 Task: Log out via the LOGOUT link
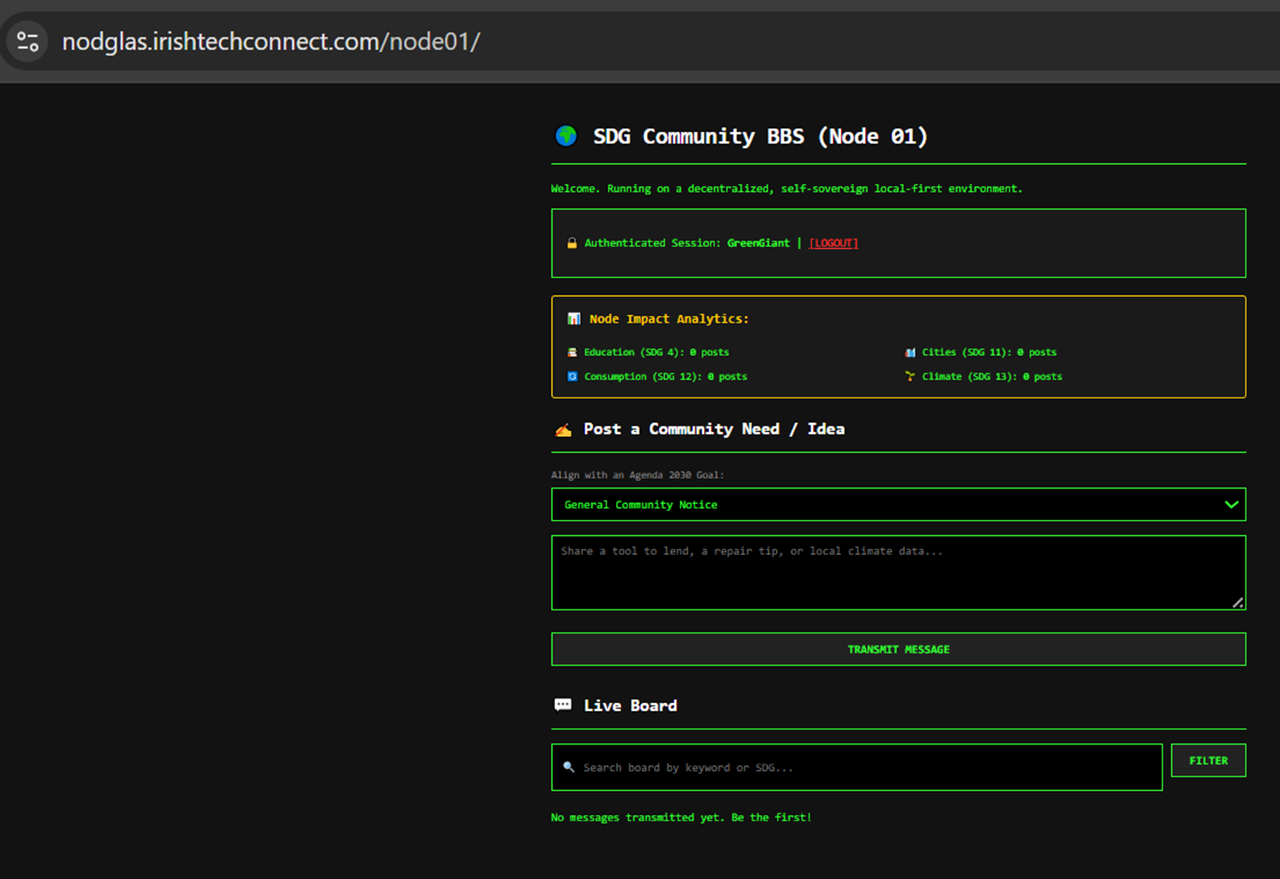click(834, 243)
